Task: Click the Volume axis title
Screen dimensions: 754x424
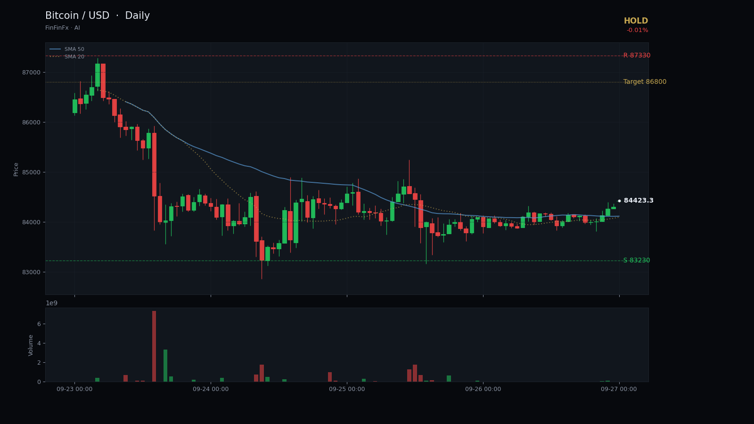Action: click(x=31, y=345)
